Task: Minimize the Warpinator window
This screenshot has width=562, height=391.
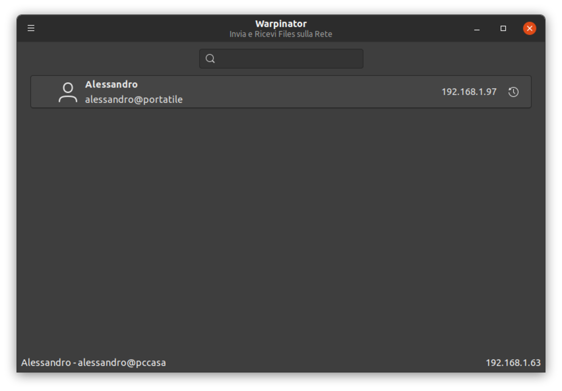Action: [x=477, y=29]
